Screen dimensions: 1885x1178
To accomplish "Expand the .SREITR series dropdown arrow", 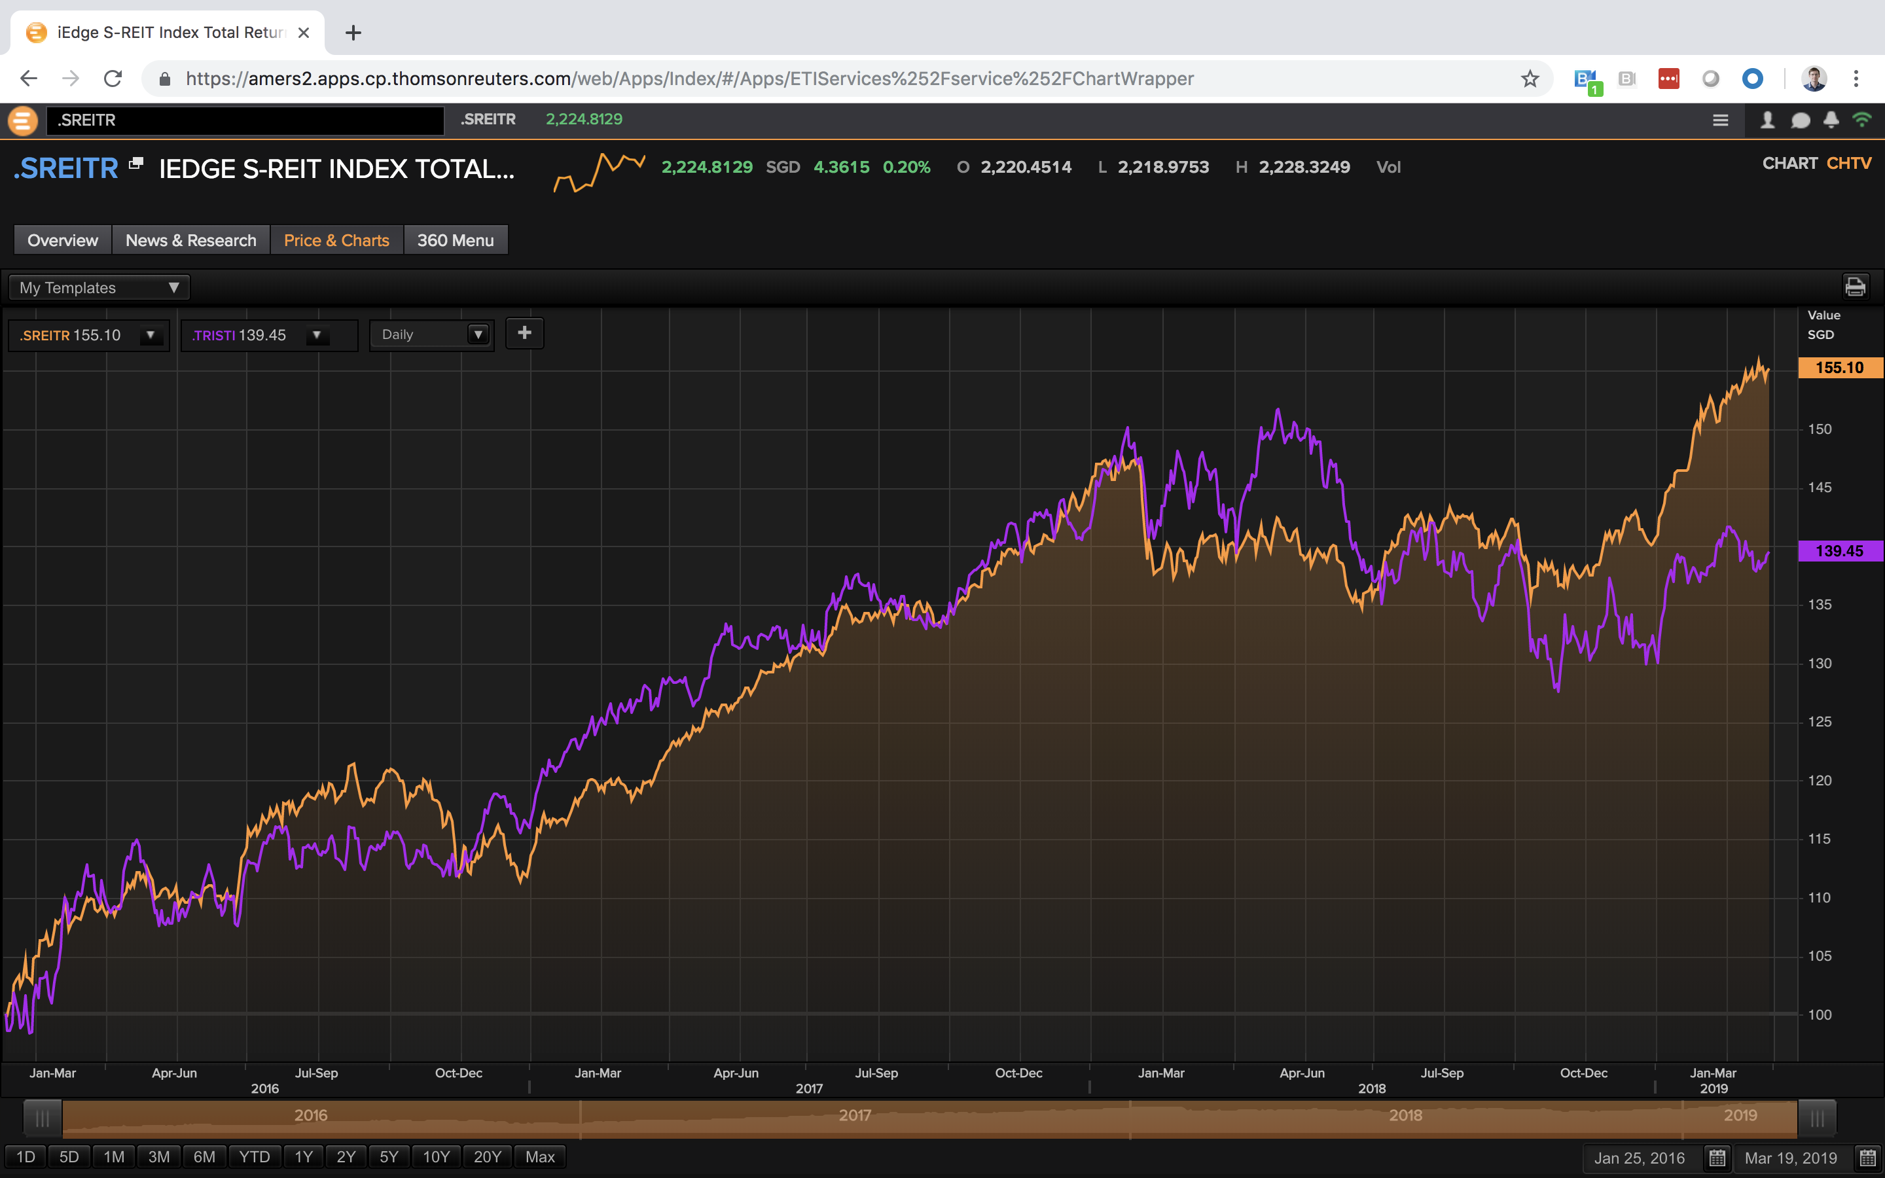I will [x=151, y=335].
